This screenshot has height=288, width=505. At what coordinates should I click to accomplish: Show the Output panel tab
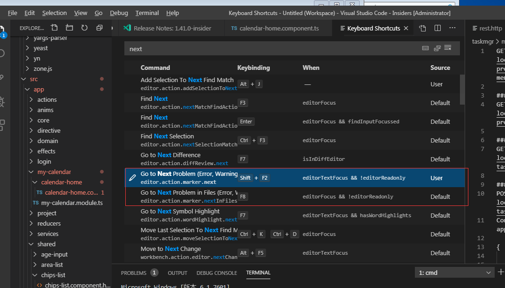point(177,273)
